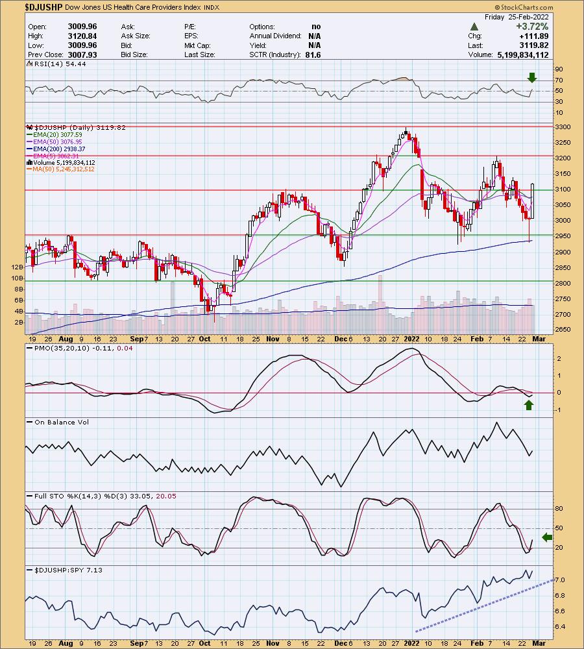The width and height of the screenshot is (584, 649).
Task: Click the '$DJUSHP (Daily) 3119.82' legend label
Action: click(x=80, y=127)
